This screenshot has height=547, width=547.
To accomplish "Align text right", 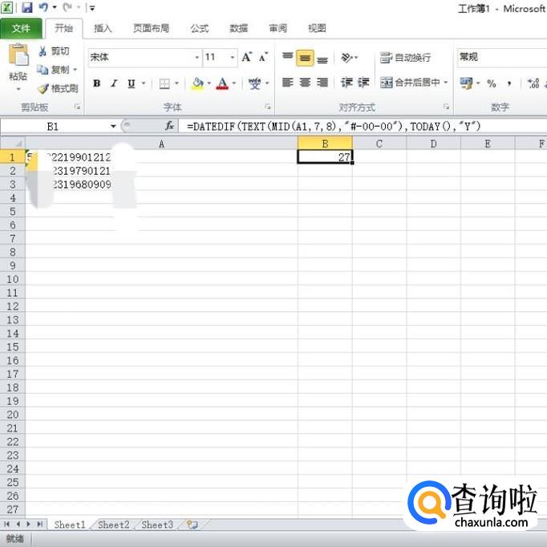I will point(322,83).
